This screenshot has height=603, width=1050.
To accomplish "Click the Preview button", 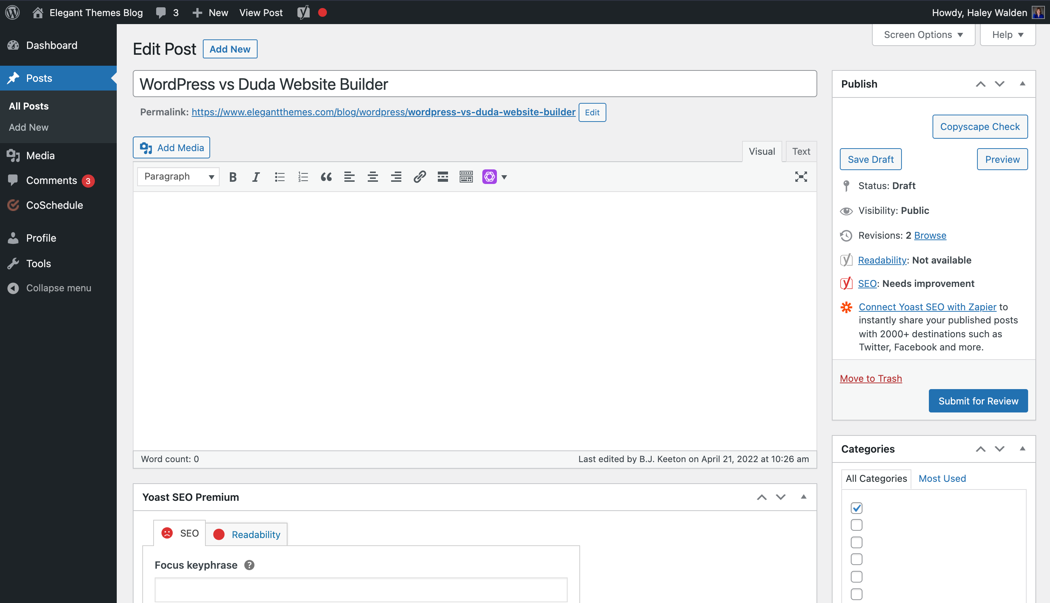I will point(1002,159).
